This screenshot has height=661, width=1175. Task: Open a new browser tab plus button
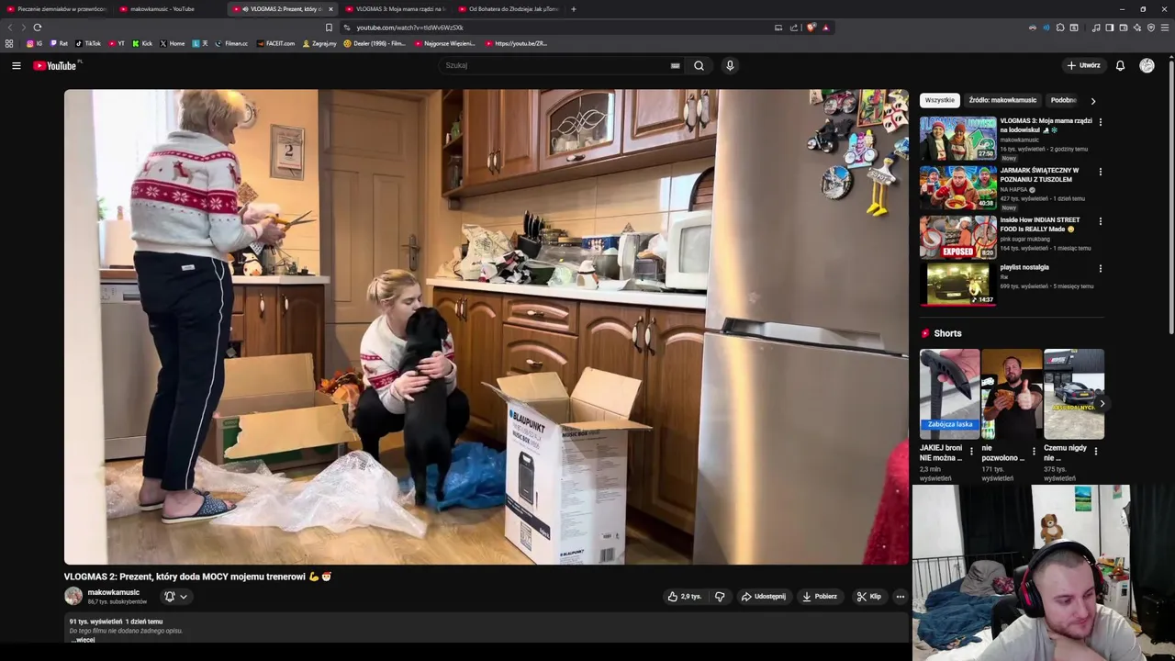[573, 9]
